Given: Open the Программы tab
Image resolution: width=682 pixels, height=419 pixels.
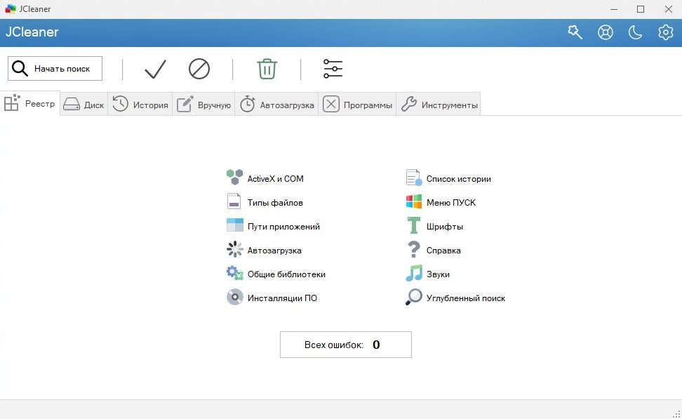Looking at the screenshot, I should click(x=357, y=105).
